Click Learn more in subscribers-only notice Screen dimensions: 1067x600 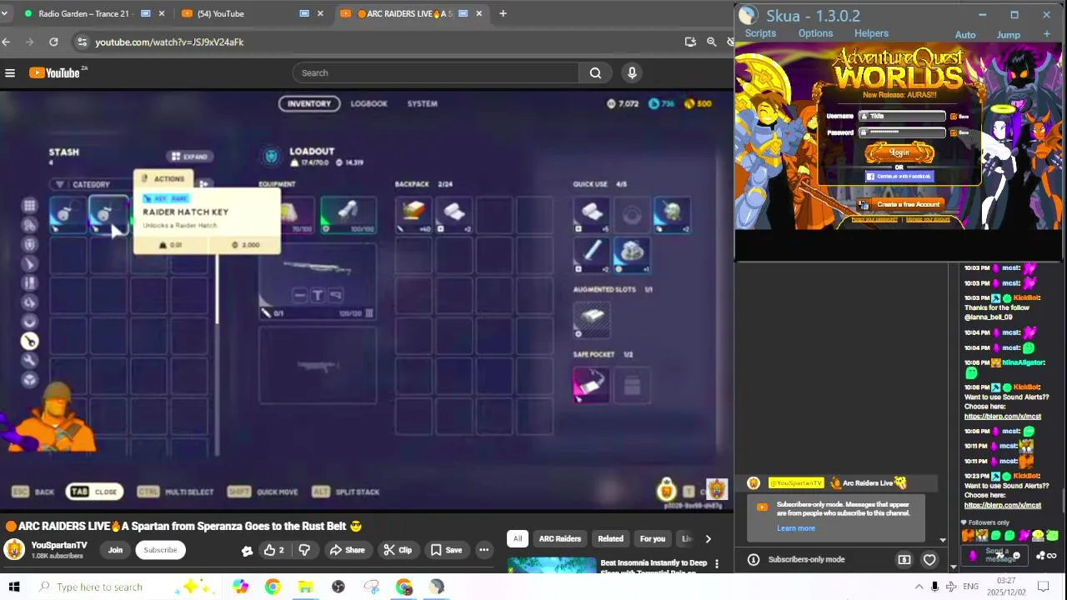coord(796,528)
